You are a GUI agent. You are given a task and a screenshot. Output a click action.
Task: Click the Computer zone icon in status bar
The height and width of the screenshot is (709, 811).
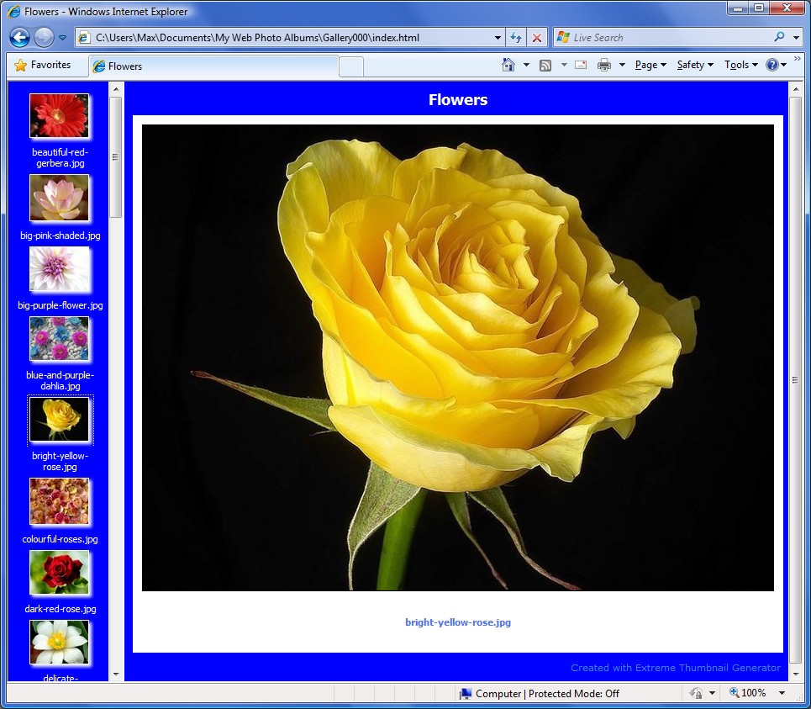coord(466,693)
